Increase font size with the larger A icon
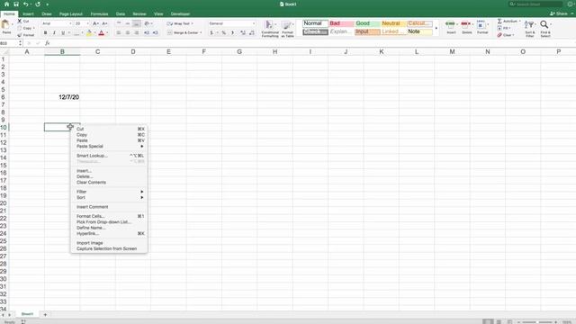 (x=95, y=23)
